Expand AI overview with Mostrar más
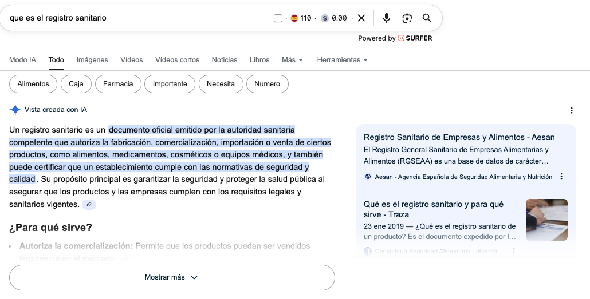This screenshot has width=590, height=299. coord(172,277)
